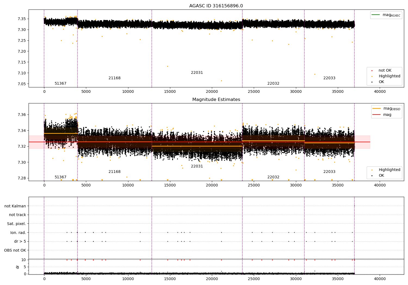Click the 'AGASC ID 316156896.0' plot title
408x285 pixels.
coord(216,6)
